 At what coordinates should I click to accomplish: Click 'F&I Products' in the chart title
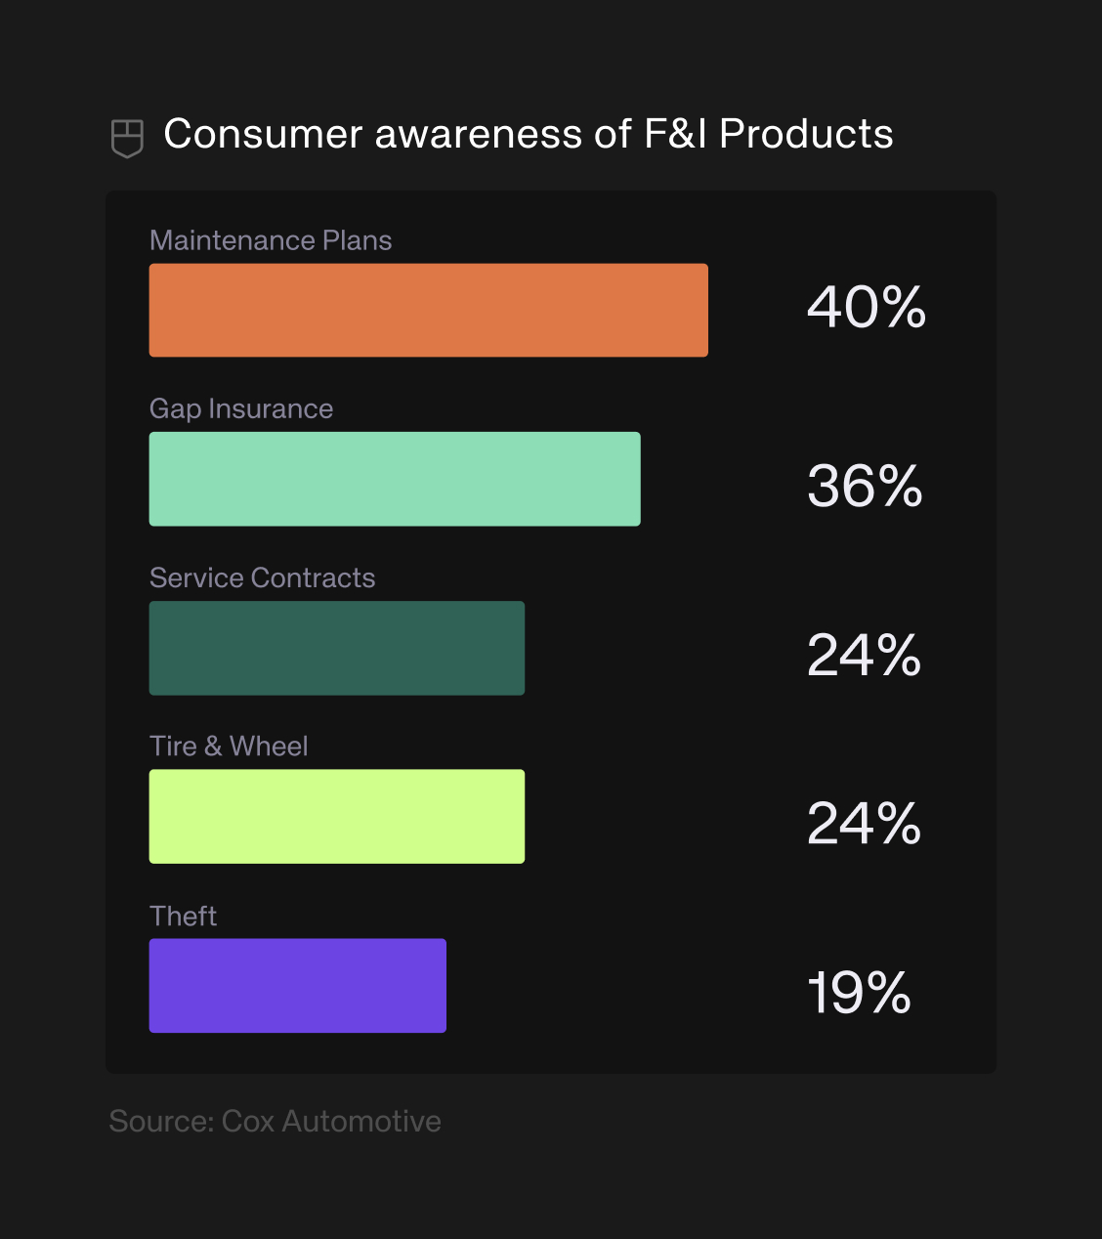tap(768, 134)
